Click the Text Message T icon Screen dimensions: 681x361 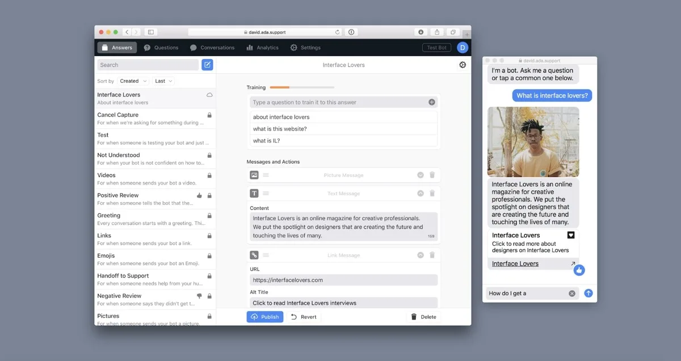click(254, 194)
